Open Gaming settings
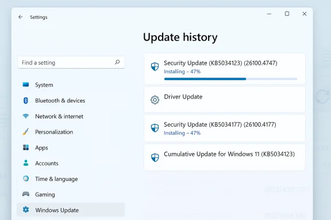 point(71,194)
